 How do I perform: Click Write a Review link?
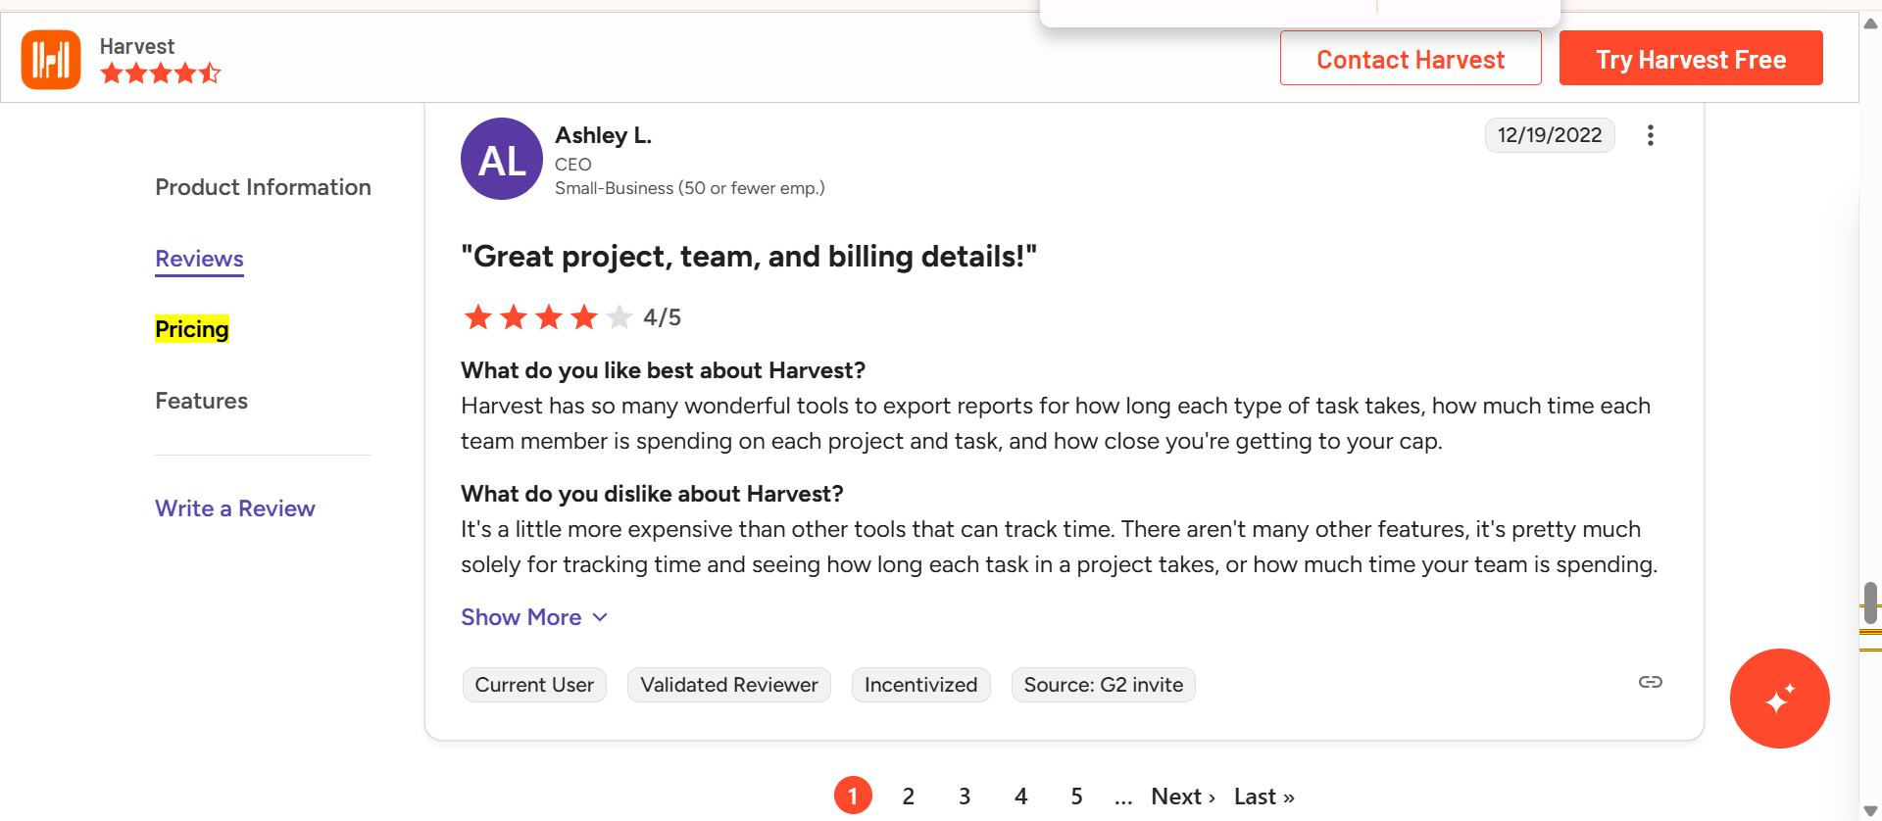pos(235,508)
